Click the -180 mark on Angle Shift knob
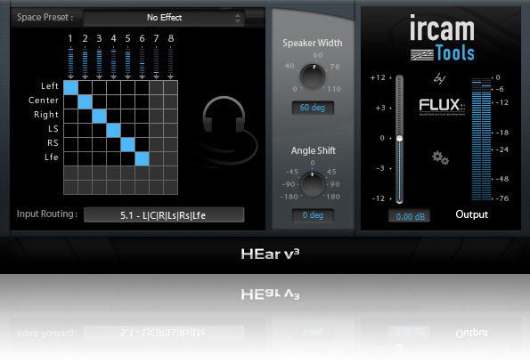Viewport: 530px width, 363px height. tap(289, 197)
